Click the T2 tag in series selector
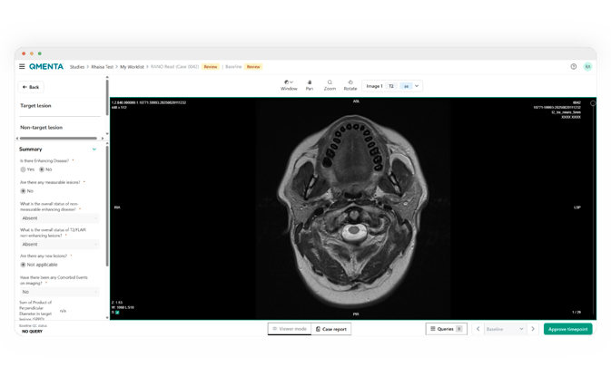Viewport: 611px width, 386px height. 391,86
